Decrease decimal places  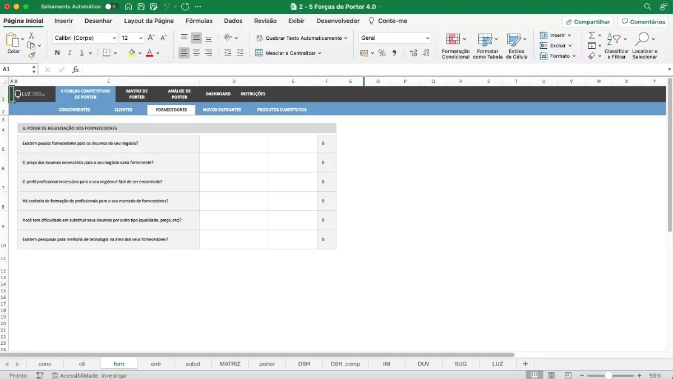[426, 53]
